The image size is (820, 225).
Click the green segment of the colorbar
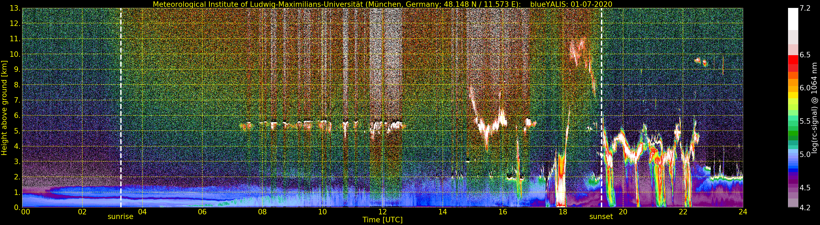(793, 133)
